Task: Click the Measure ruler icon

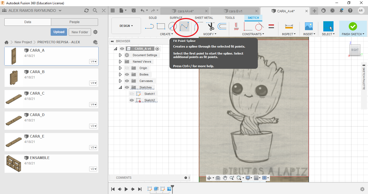Action: click(289, 26)
